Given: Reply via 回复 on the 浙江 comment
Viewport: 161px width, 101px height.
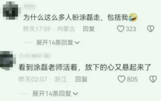Looking at the screenshot, I should point(81,79).
